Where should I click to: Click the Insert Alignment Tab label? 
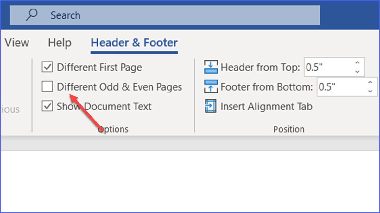[x=266, y=106]
